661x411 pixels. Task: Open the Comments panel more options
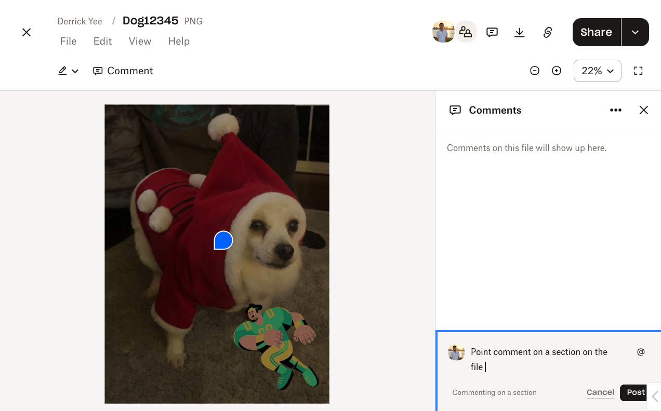[616, 110]
